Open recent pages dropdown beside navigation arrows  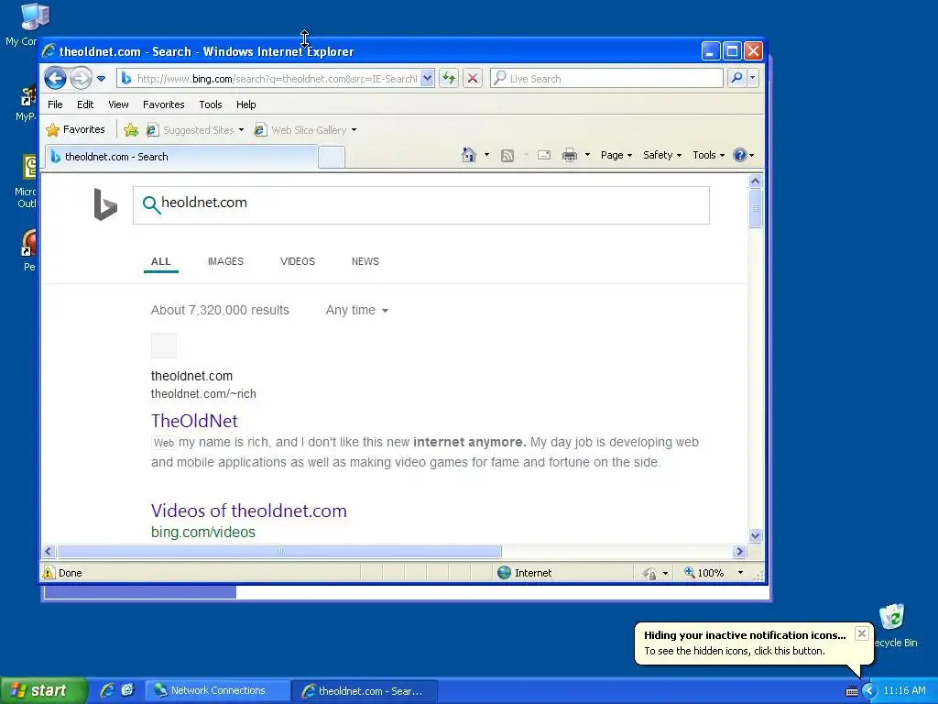tap(101, 79)
